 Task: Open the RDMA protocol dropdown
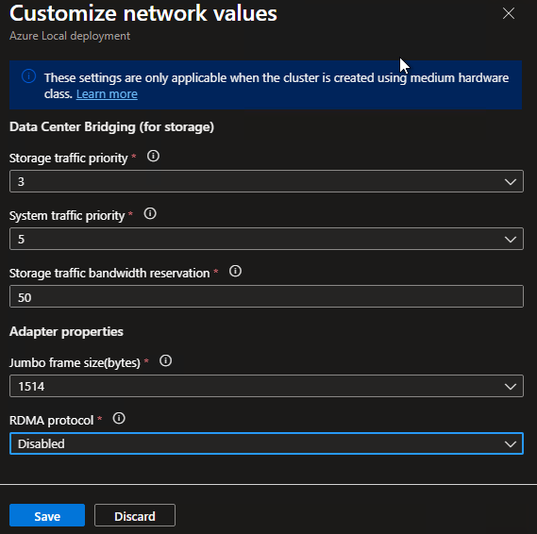click(x=266, y=443)
